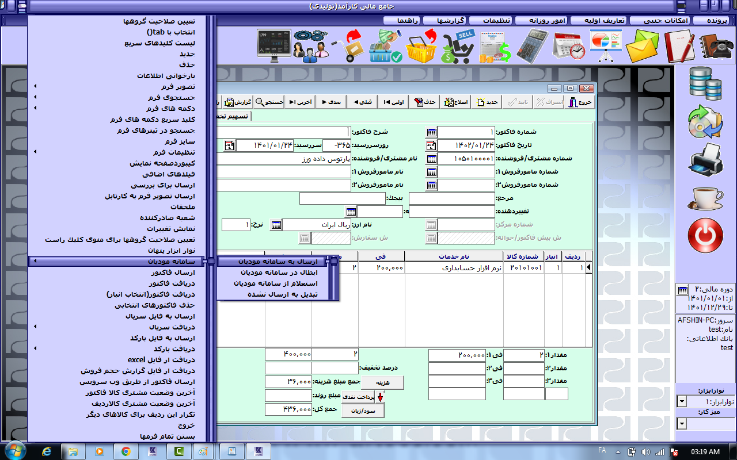Click the hand truck return icon
The image size is (737, 460).
tap(349, 46)
